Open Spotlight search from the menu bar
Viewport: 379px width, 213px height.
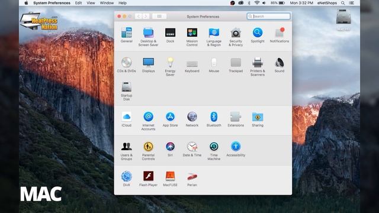pos(343,3)
